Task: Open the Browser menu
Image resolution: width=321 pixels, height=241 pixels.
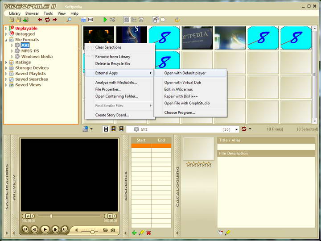Action: (x=32, y=13)
